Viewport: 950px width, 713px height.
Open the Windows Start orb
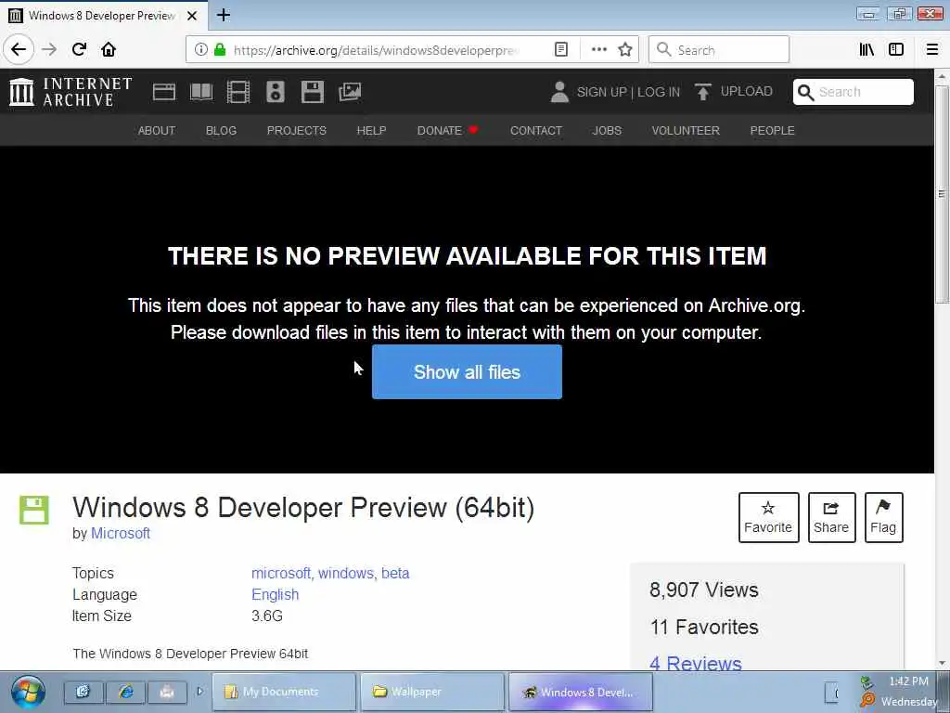pyautogui.click(x=28, y=692)
